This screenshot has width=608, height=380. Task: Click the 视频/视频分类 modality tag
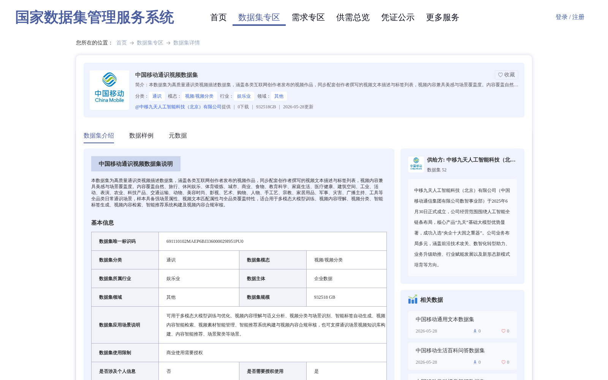click(x=199, y=96)
